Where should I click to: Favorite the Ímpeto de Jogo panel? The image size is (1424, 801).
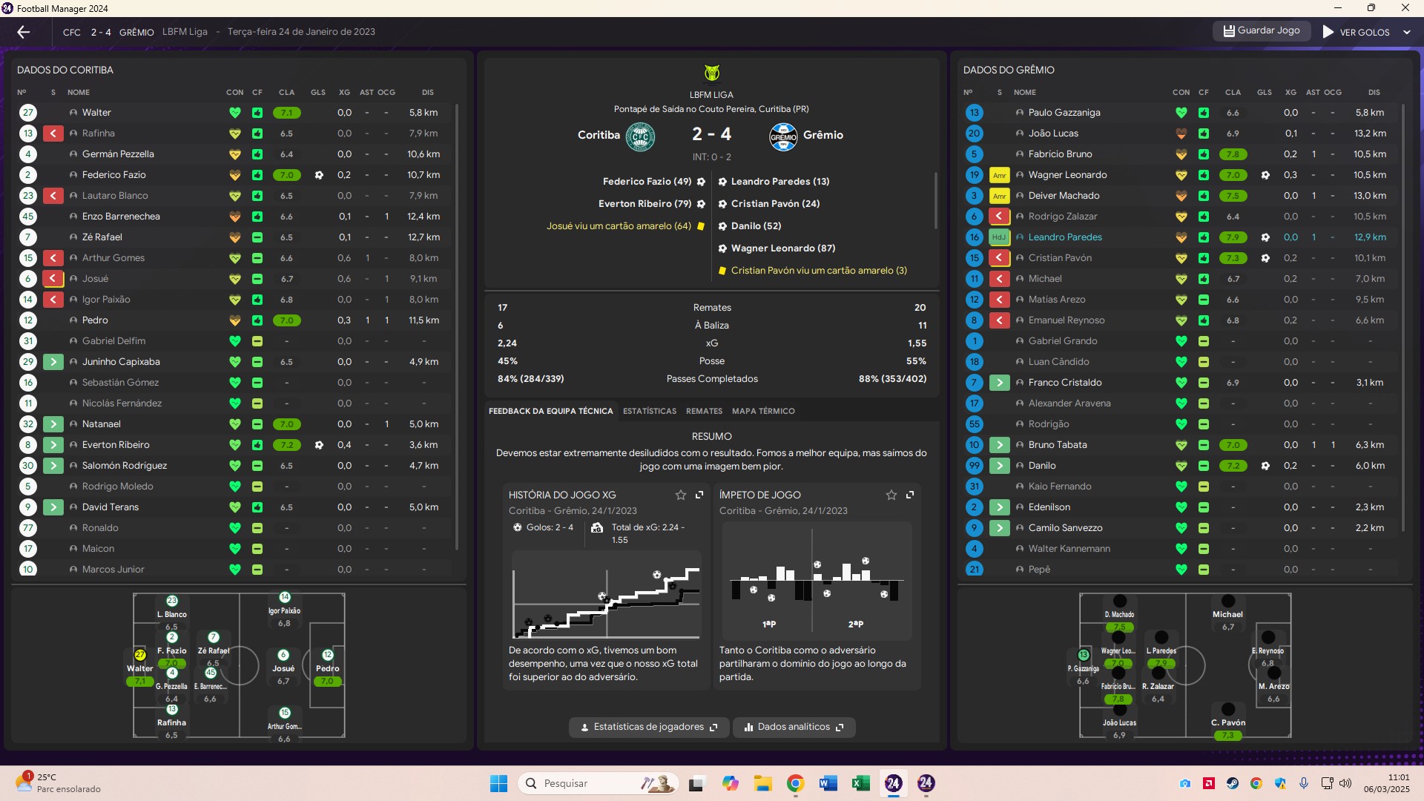click(x=891, y=495)
